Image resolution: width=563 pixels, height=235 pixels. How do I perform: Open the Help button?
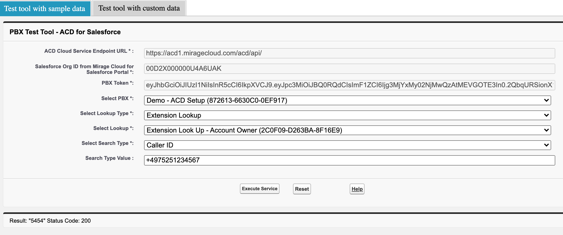[x=357, y=189]
